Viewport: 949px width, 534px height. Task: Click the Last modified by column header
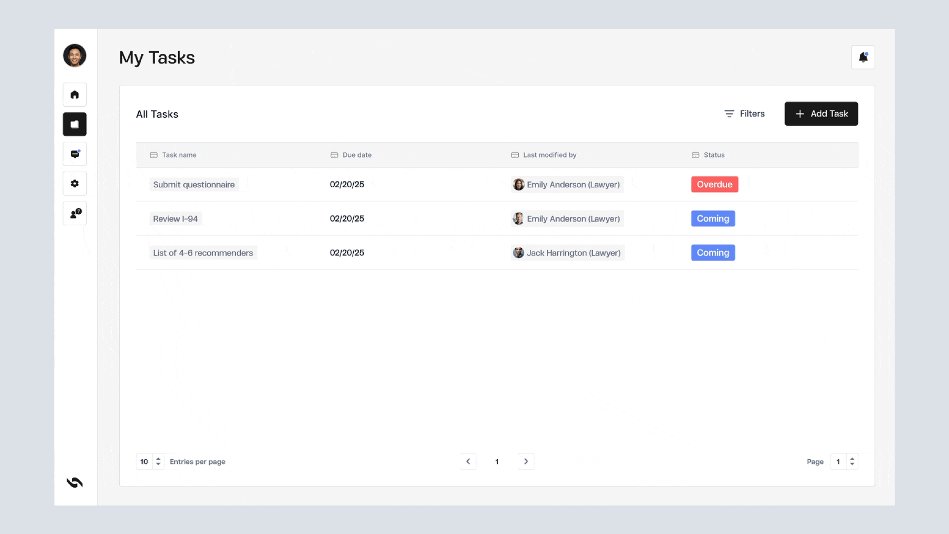(549, 155)
